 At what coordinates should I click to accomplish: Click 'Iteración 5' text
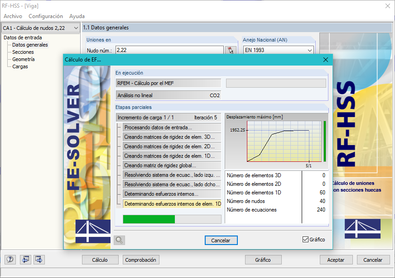click(206, 118)
